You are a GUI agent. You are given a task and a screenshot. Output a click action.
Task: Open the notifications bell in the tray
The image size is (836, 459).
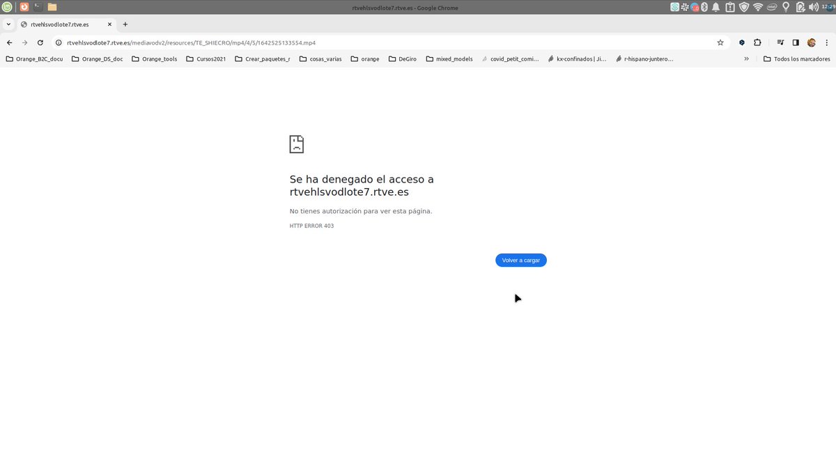715,7
